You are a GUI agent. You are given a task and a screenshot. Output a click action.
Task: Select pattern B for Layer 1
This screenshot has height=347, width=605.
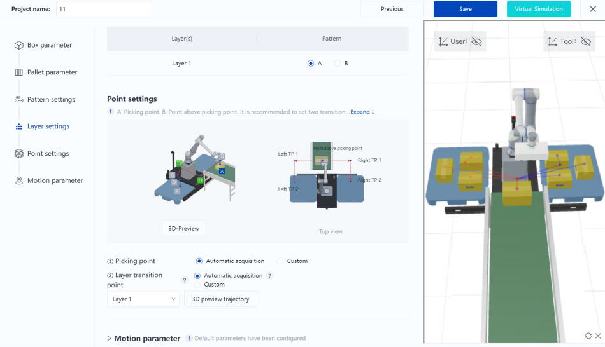pyautogui.click(x=338, y=64)
